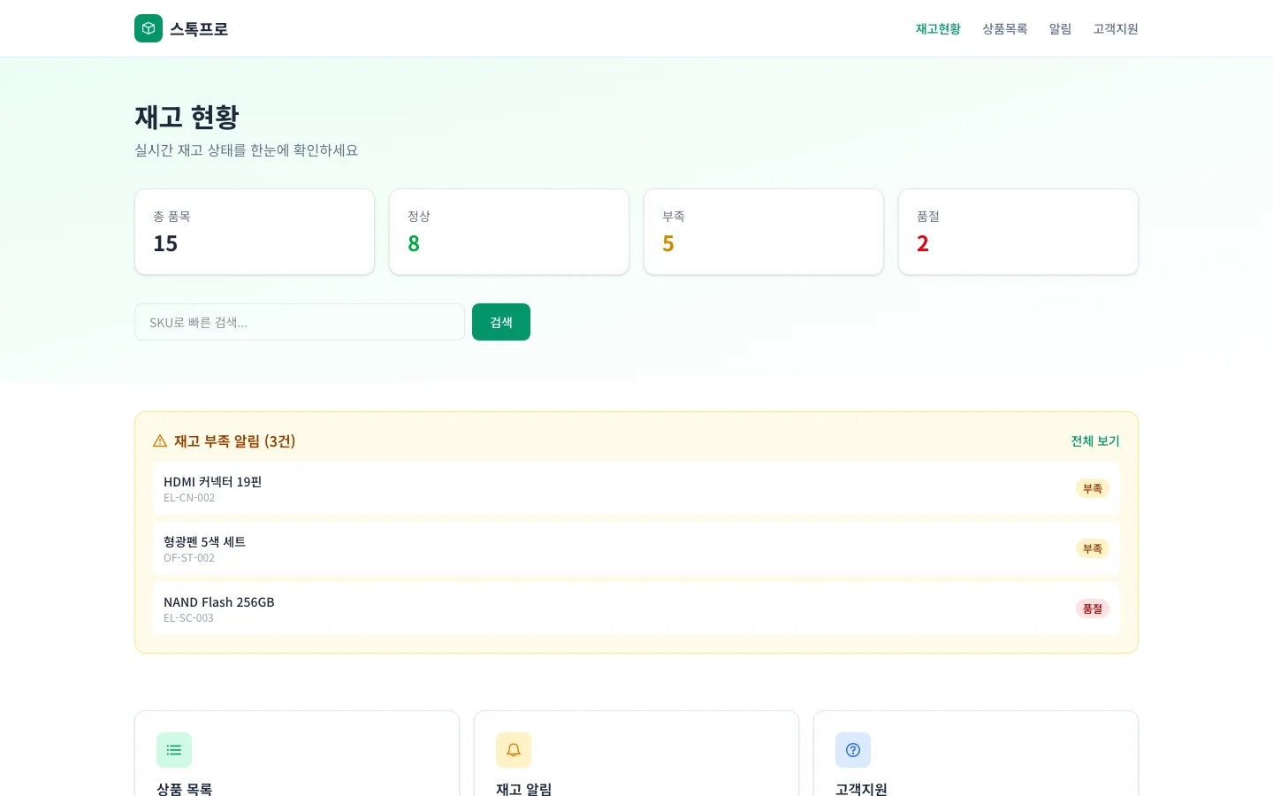The image size is (1273, 796).
Task: Open 상품목록 from the navigation bar
Action: point(1005,28)
